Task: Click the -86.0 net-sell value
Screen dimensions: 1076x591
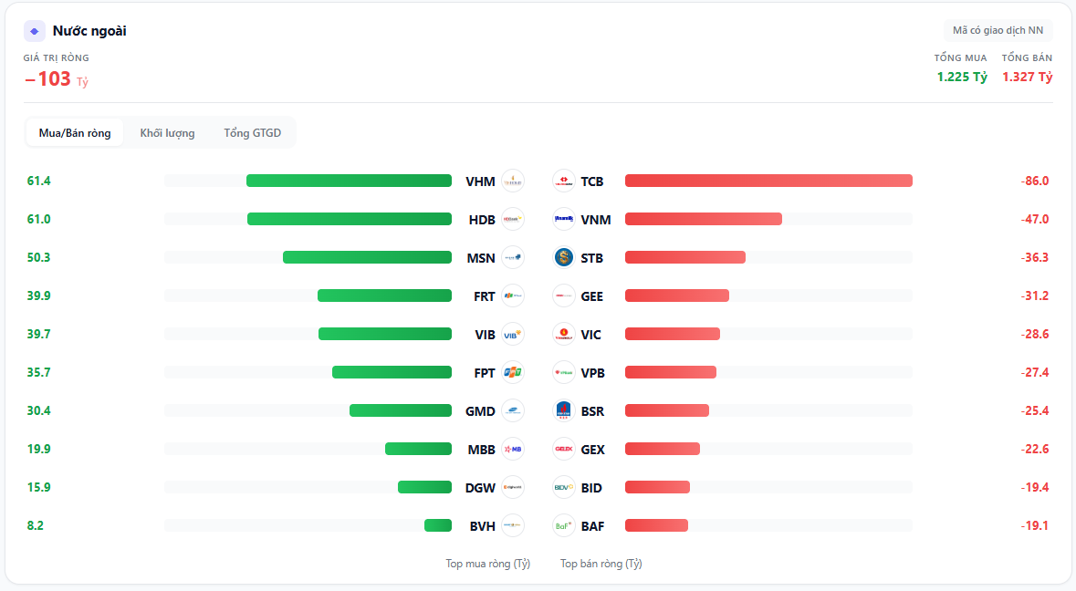Action: 1035,181
